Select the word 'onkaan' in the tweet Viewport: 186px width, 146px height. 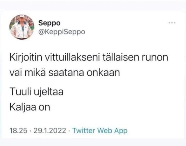click(103, 72)
